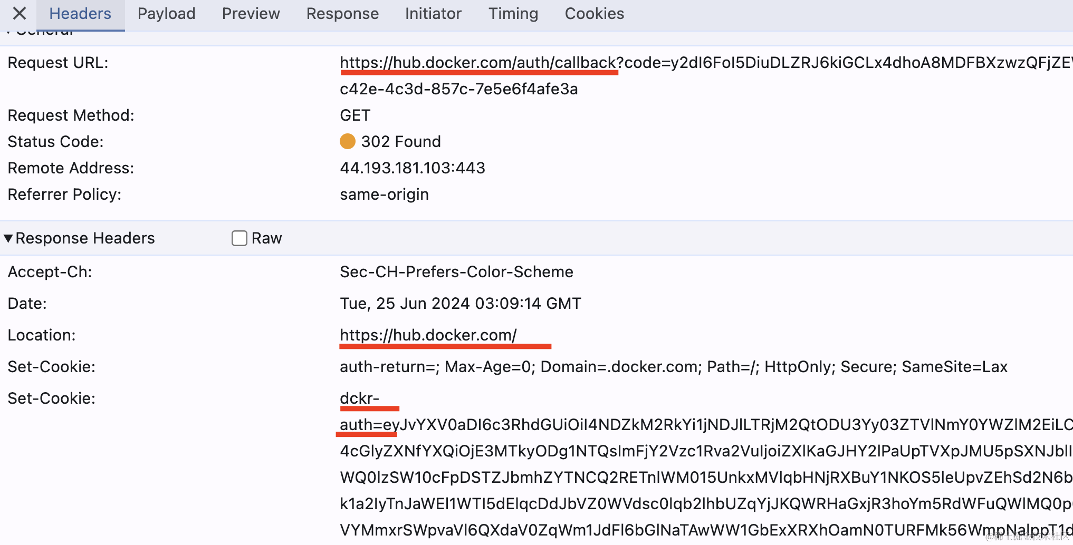
Task: Select the auth-return Set-Cookie value
Action: click(x=673, y=367)
